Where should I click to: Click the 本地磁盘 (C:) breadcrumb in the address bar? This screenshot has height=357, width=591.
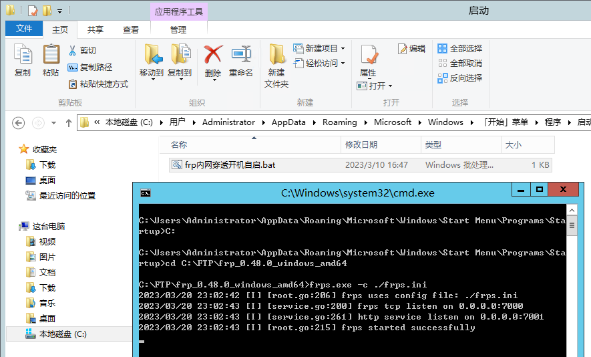tap(129, 122)
